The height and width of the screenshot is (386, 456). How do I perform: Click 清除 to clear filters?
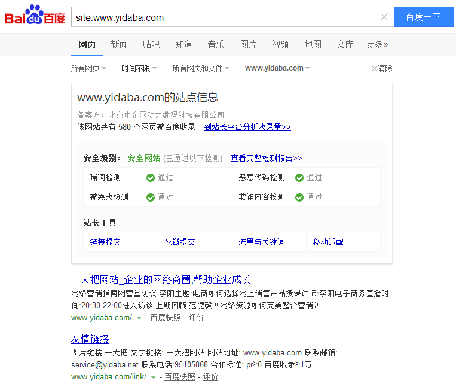coord(382,68)
